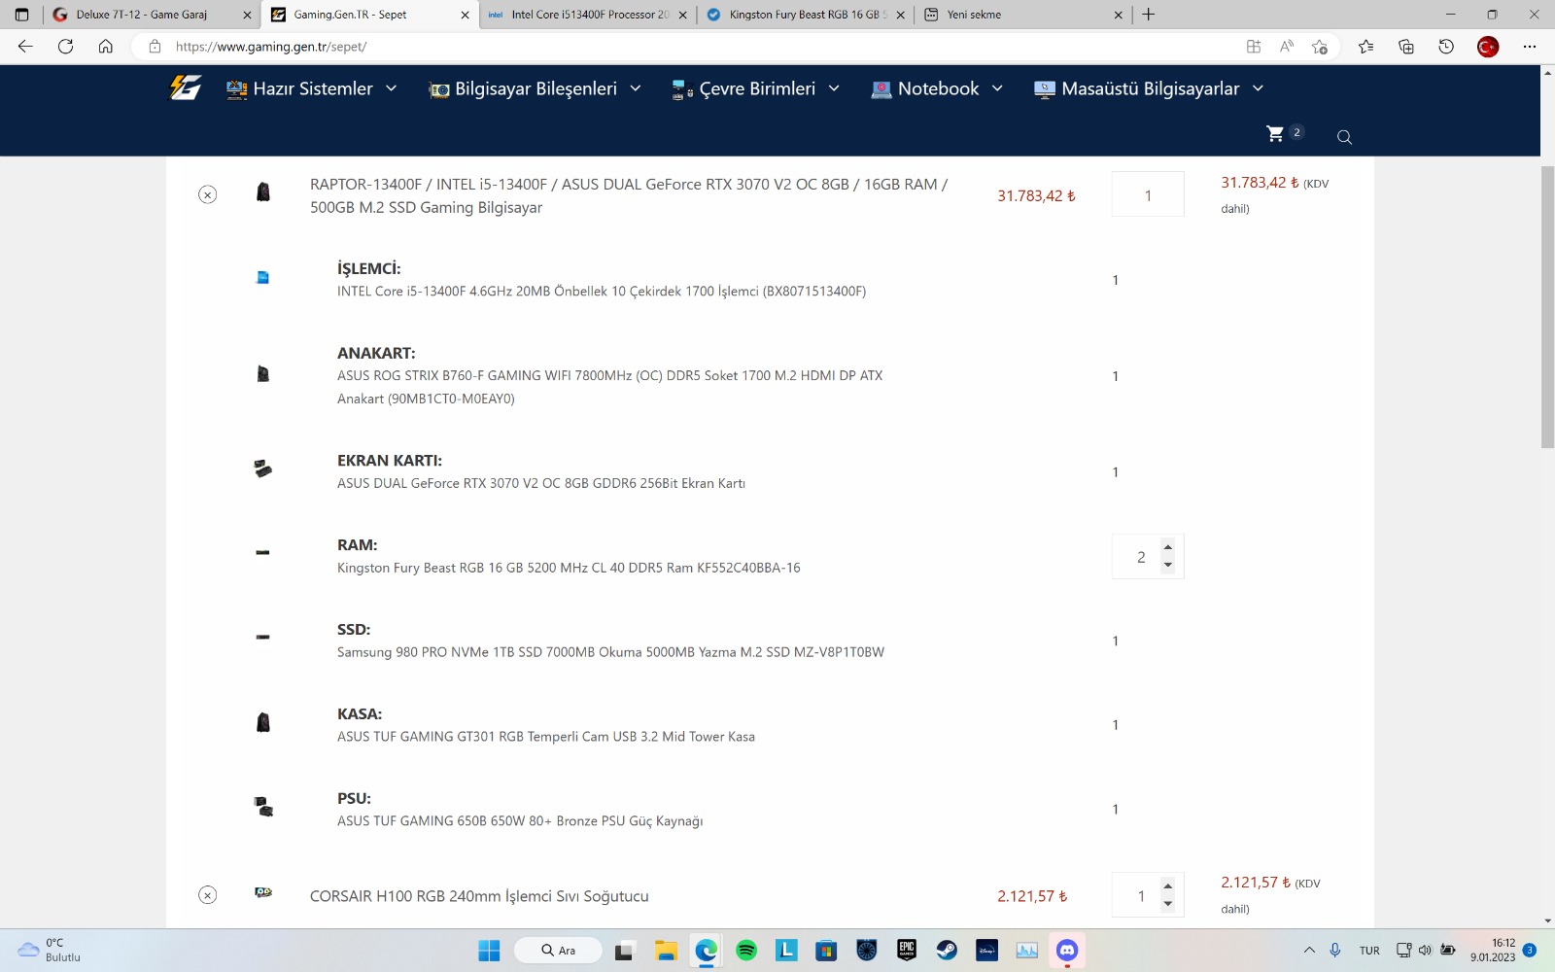Click the İŞLEMCİ Intel processor thumbnail
The image size is (1555, 972).
tap(262, 278)
